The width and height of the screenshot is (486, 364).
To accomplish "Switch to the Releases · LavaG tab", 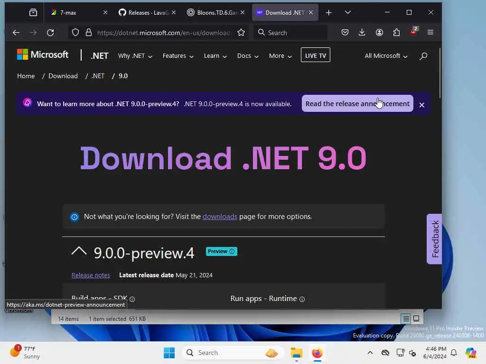I will [144, 13].
